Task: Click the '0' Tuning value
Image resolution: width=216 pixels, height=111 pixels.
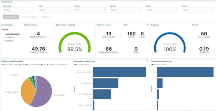Action: pos(136,49)
